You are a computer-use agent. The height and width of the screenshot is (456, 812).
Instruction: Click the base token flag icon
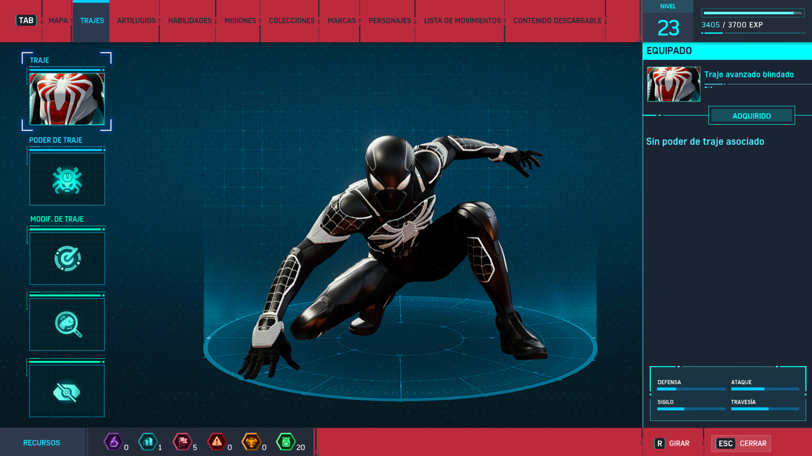[x=182, y=442]
